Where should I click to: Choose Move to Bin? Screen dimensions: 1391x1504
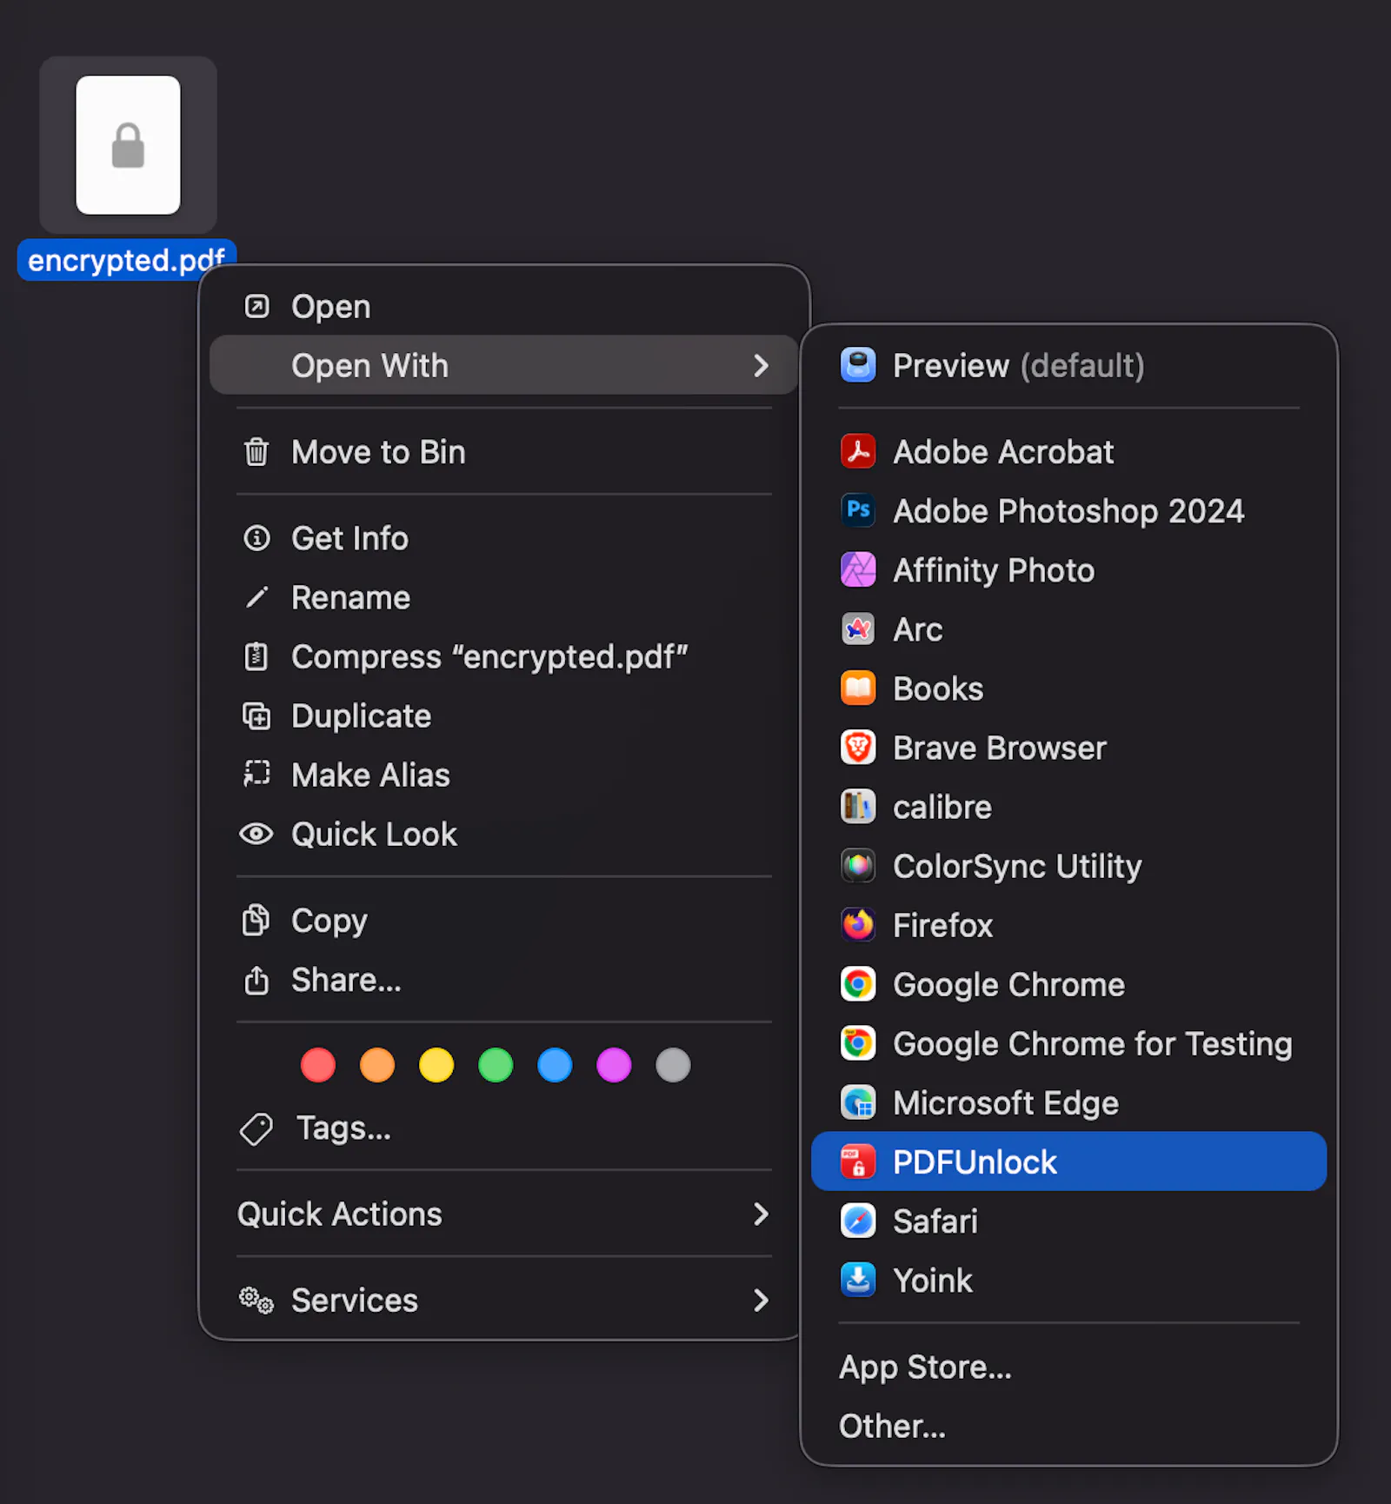click(x=503, y=451)
